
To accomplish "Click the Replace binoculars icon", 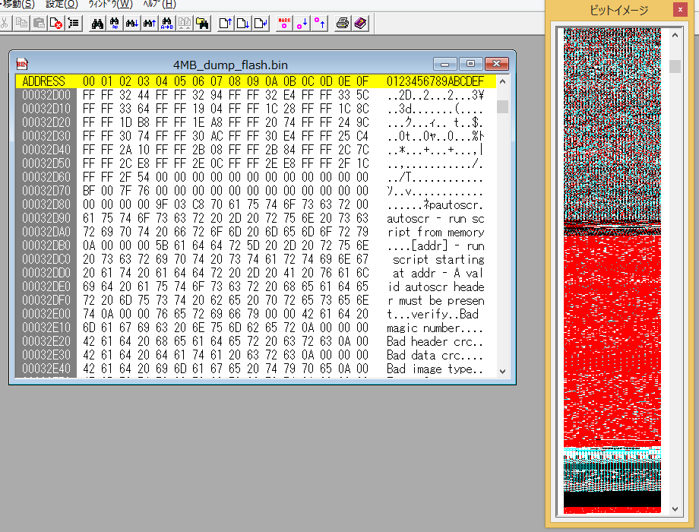I will pyautogui.click(x=115, y=24).
